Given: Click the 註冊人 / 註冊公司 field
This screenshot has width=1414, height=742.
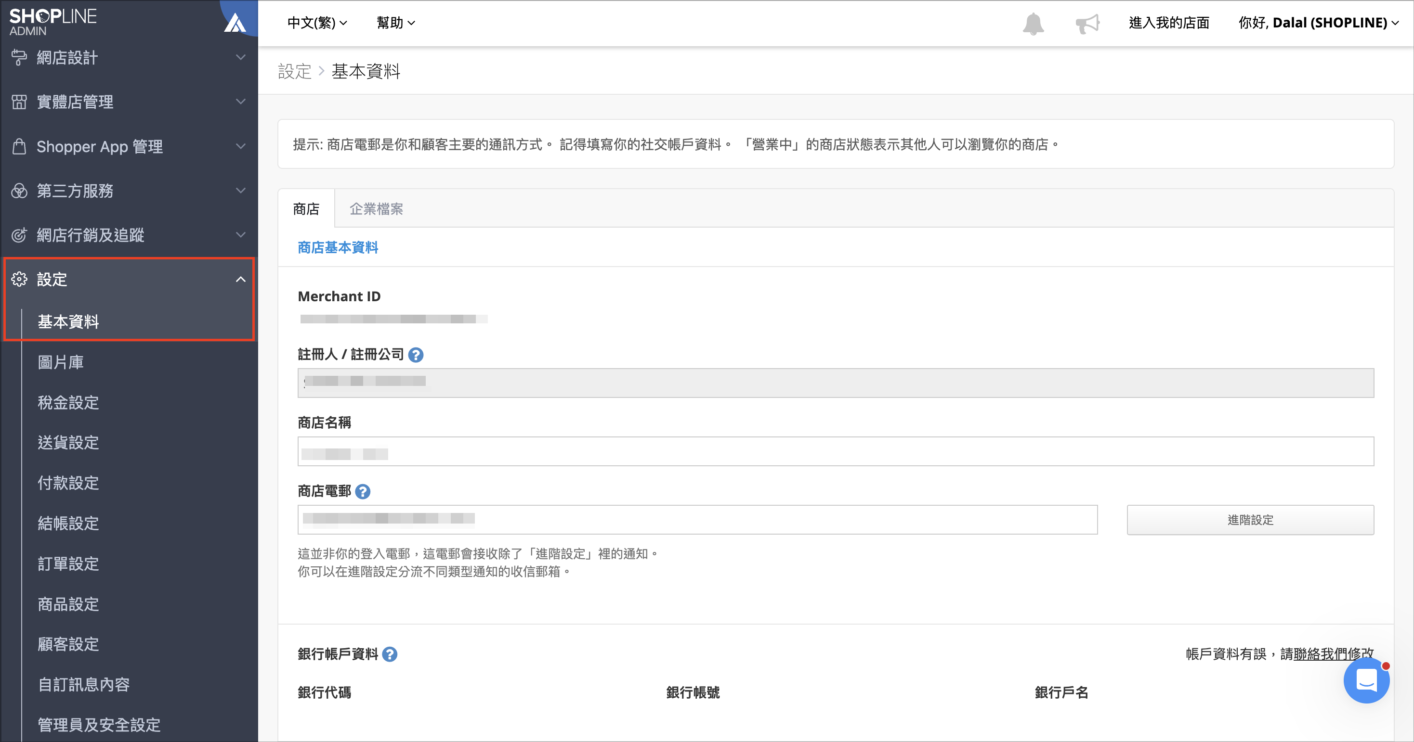Looking at the screenshot, I should 836,384.
